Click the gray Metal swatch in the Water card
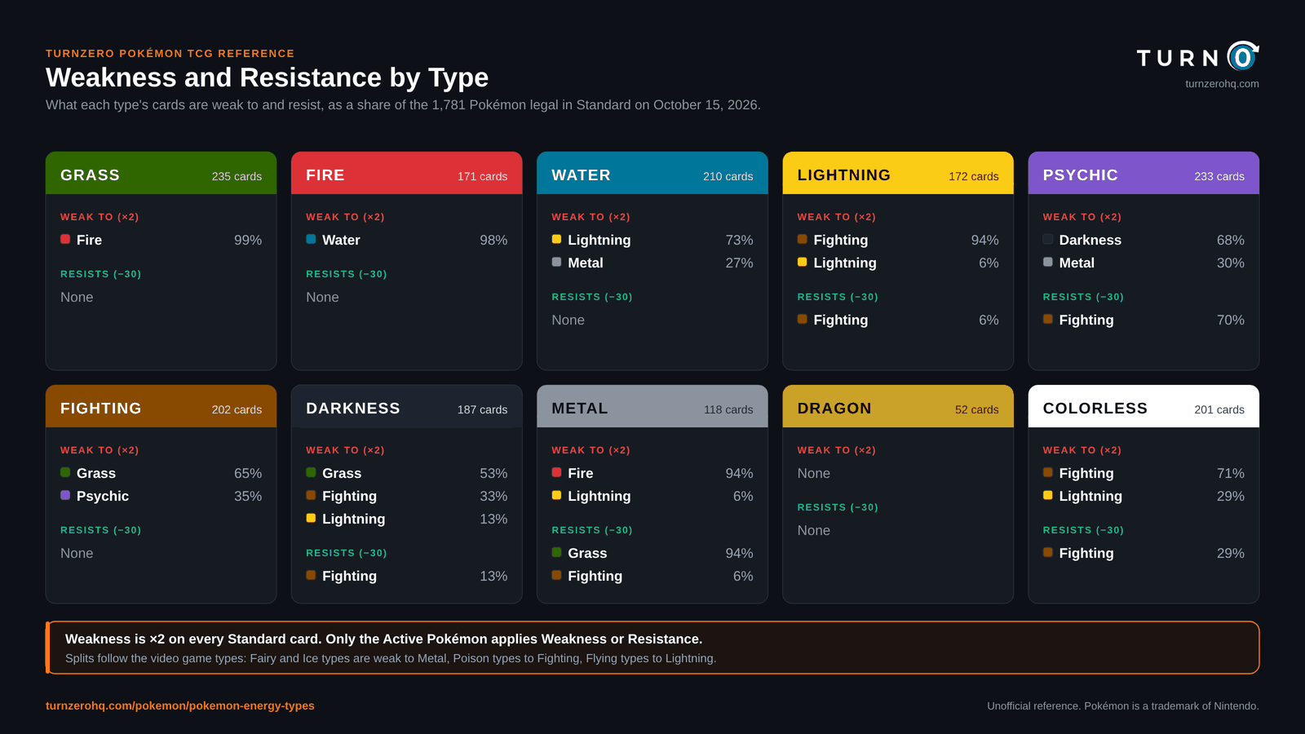 coord(556,262)
